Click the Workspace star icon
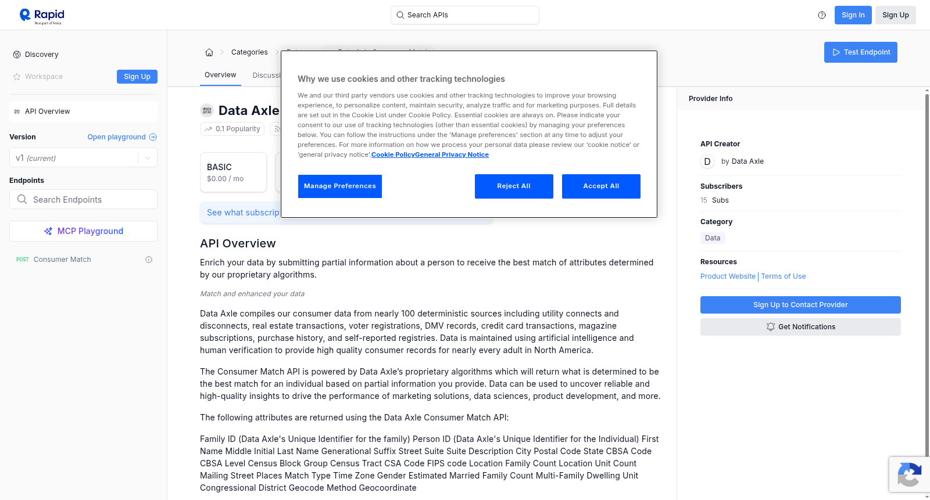The height and width of the screenshot is (500, 930). 17,77
